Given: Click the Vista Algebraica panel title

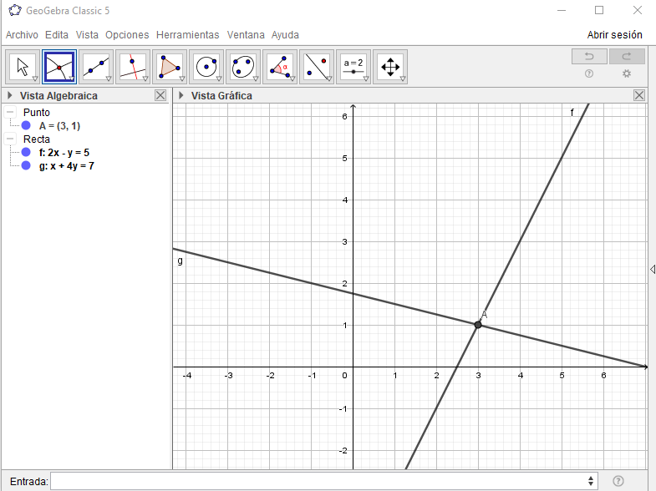Looking at the screenshot, I should coord(58,96).
